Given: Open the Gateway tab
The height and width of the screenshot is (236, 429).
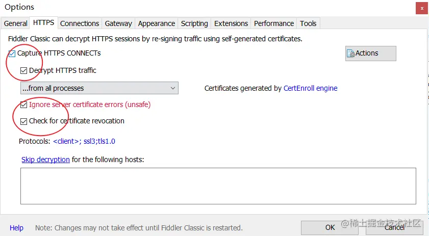Looking at the screenshot, I should [x=118, y=23].
